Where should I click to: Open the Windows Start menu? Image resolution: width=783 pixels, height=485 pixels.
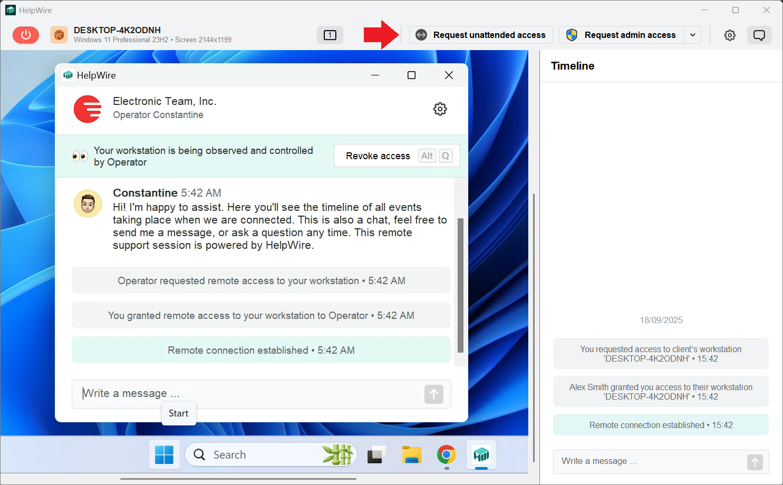click(164, 454)
